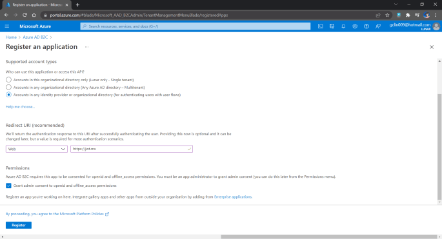Open the Enterprise applications link
442x239 pixels.
233,196
